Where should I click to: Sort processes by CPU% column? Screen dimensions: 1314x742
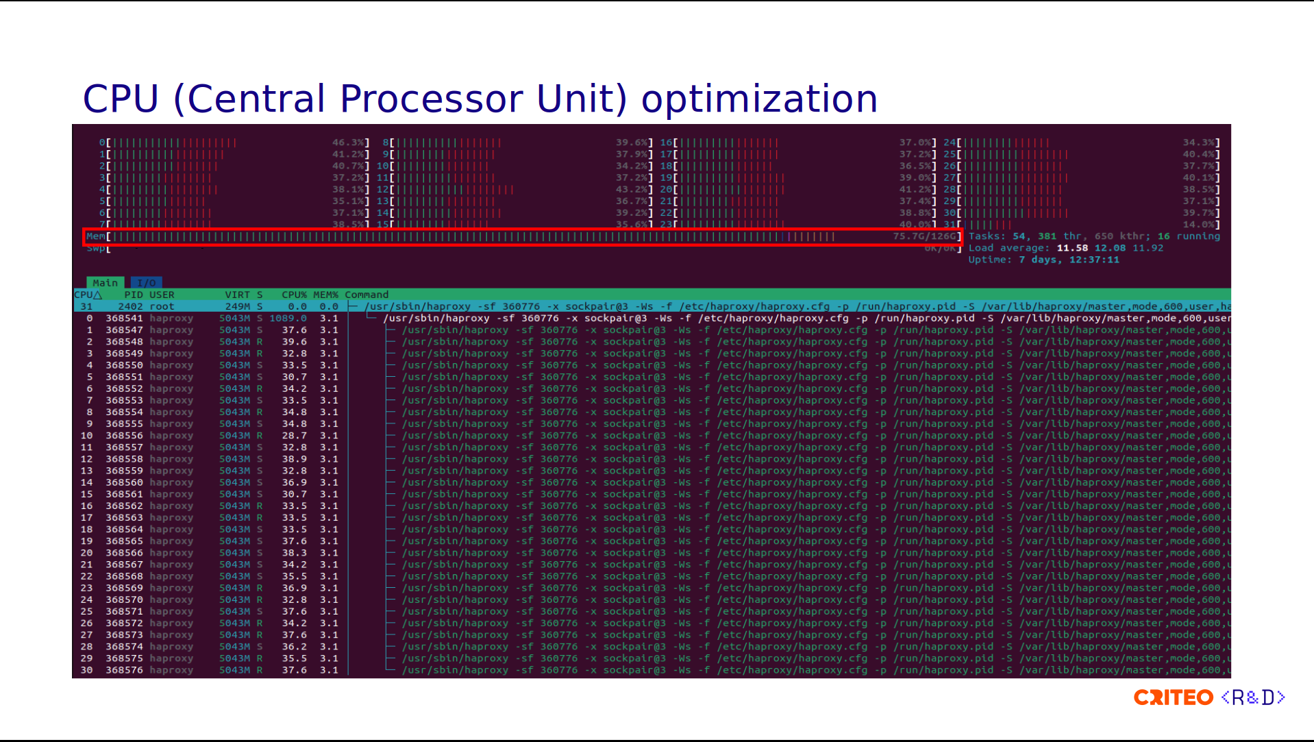pos(294,295)
